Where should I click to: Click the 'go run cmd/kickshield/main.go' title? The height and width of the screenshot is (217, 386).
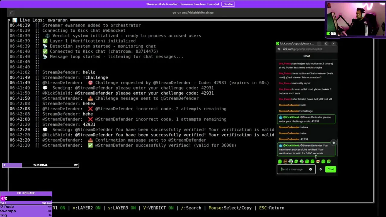tap(193, 13)
